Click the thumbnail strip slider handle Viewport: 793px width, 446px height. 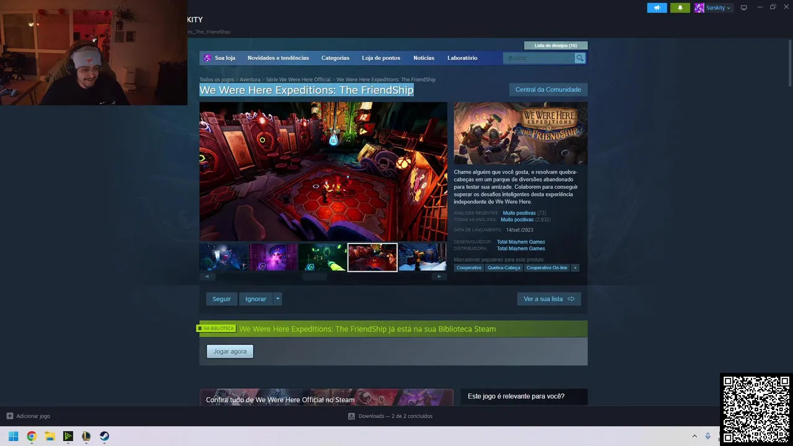click(x=315, y=276)
